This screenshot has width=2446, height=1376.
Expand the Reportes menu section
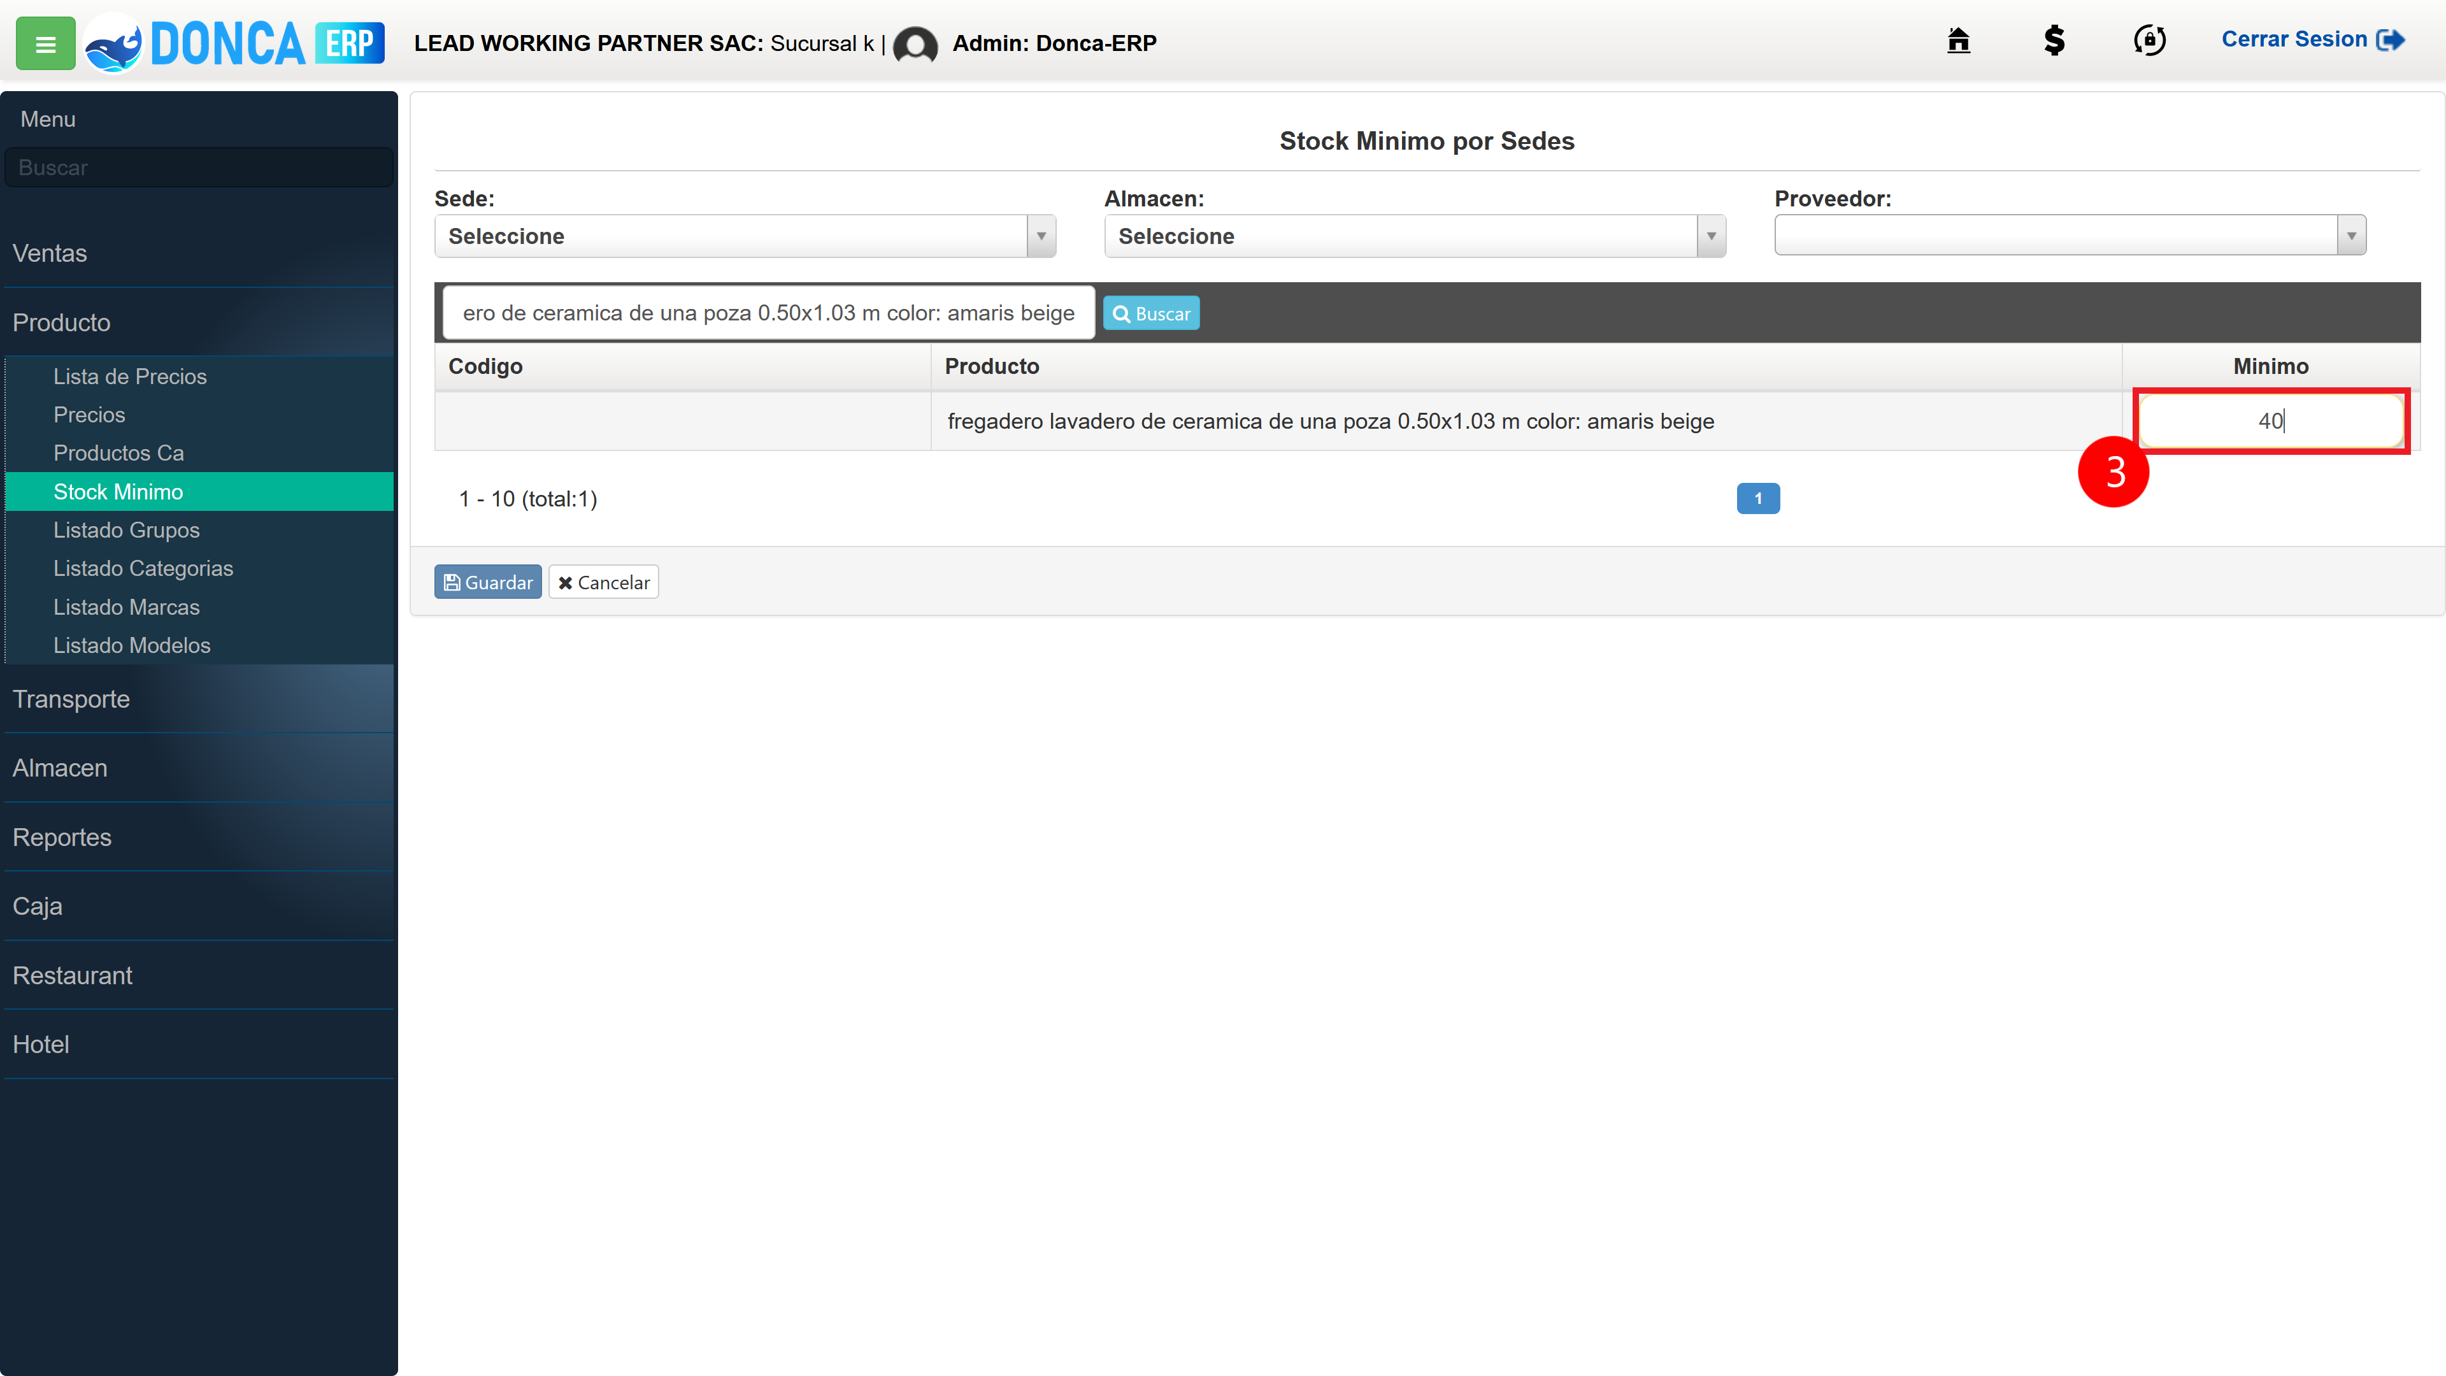[199, 836]
